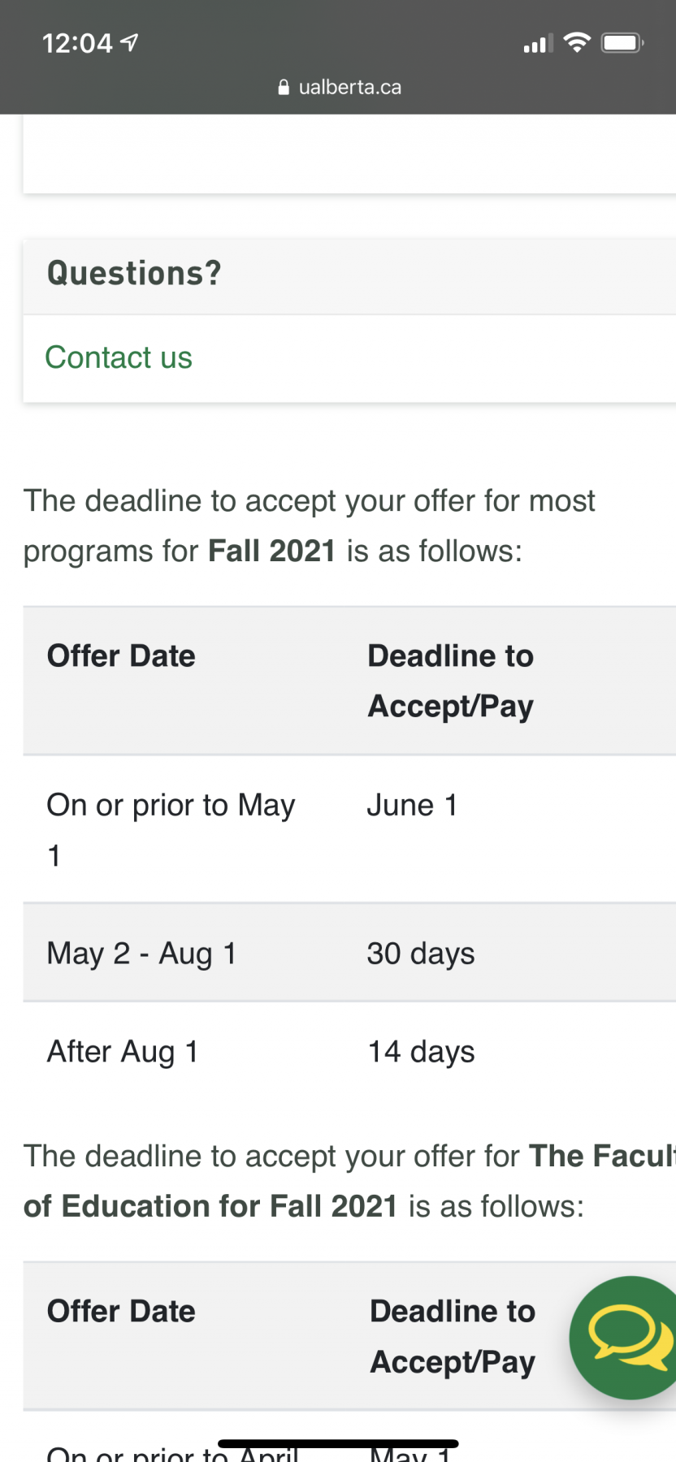Tap the first Deadline to Accept/Pay header
Image resolution: width=676 pixels, height=1462 pixels.
(x=451, y=681)
